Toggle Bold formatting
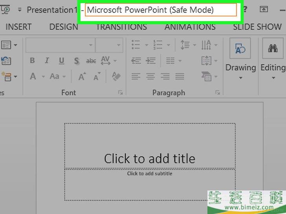Image resolution: width=286 pixels, height=214 pixels. tap(32, 60)
